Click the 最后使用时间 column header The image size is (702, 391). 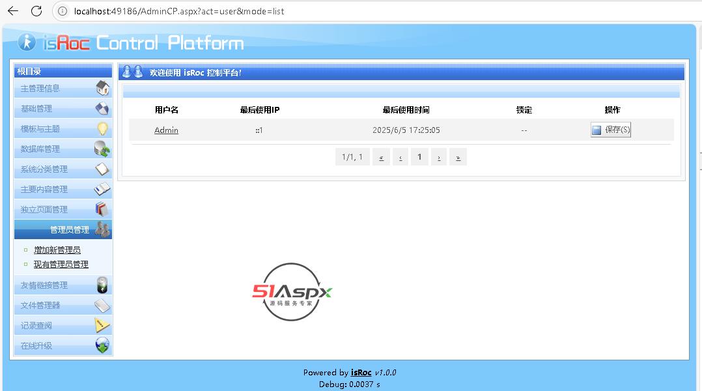[406, 109]
